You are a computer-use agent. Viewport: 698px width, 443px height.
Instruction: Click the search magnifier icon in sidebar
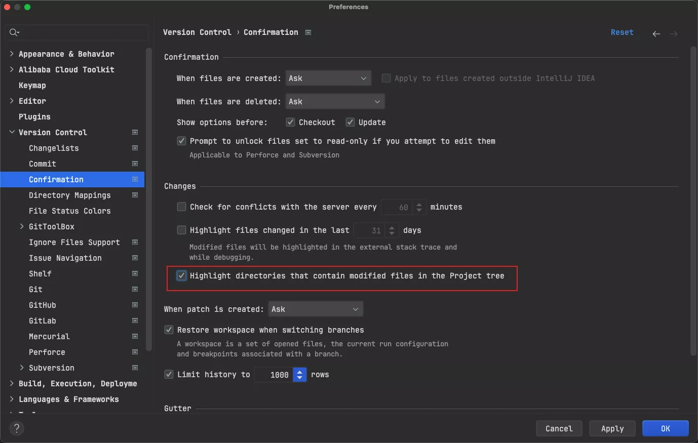(14, 32)
